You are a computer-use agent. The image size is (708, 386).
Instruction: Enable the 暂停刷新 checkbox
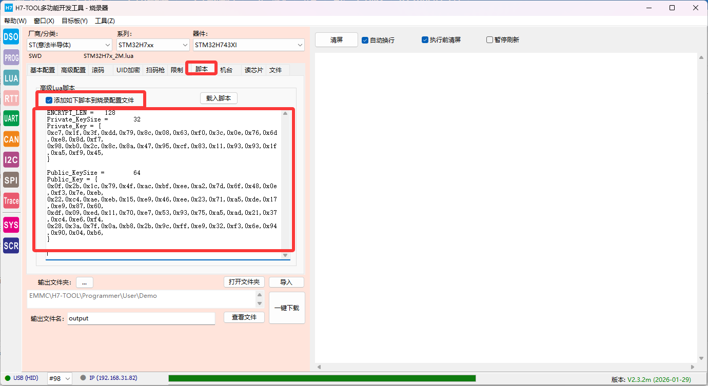click(489, 40)
